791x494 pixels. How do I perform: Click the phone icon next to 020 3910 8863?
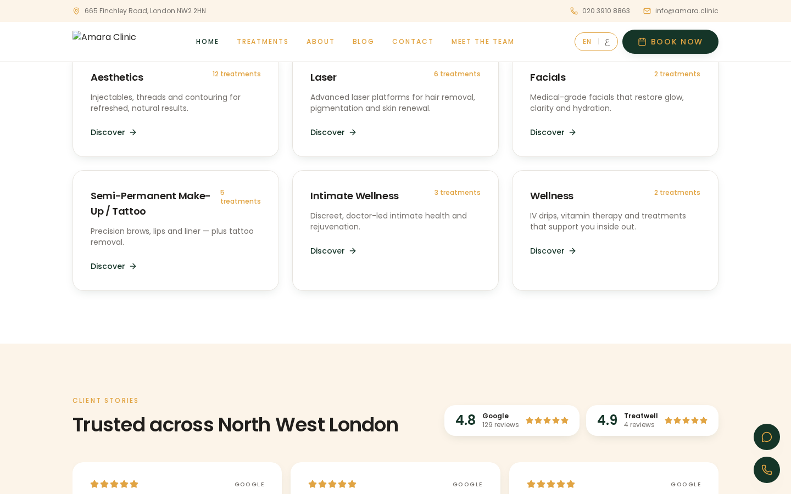tap(574, 11)
